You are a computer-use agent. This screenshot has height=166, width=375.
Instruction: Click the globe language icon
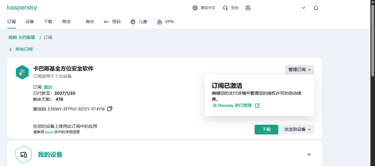point(195,8)
